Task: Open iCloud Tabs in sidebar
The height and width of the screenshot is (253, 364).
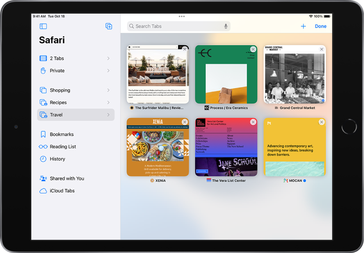Action: point(62,191)
